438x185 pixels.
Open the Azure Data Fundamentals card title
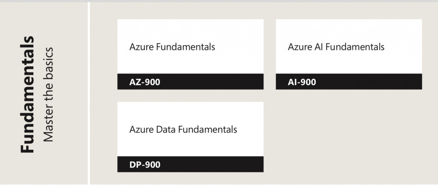click(183, 129)
